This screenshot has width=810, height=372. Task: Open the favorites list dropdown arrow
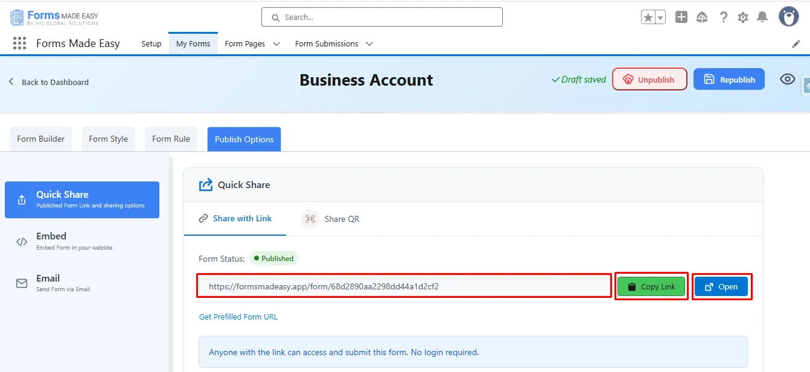coord(660,17)
